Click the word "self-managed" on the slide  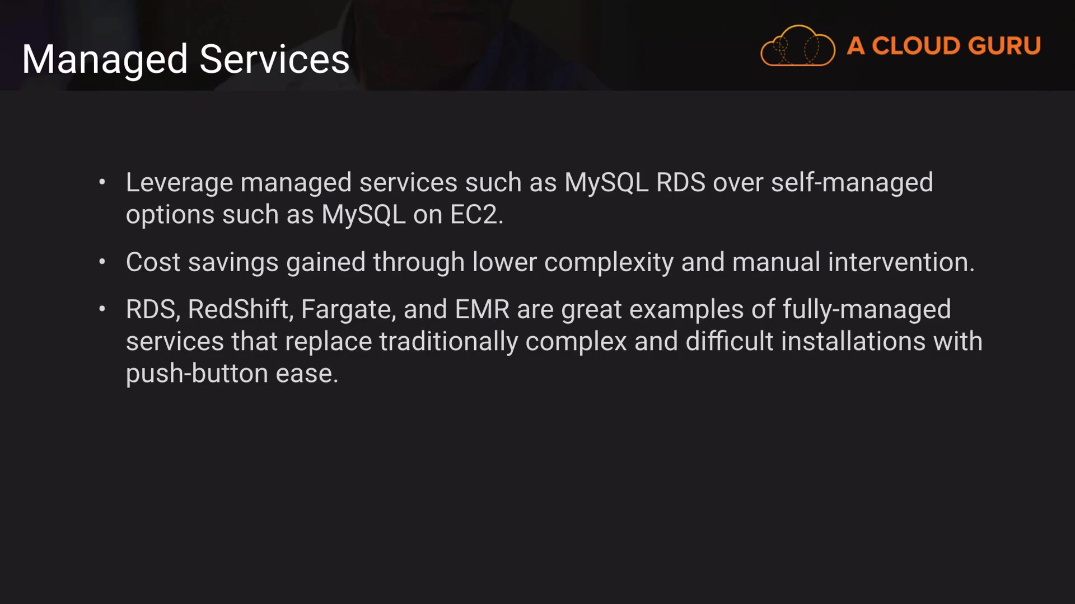click(852, 182)
